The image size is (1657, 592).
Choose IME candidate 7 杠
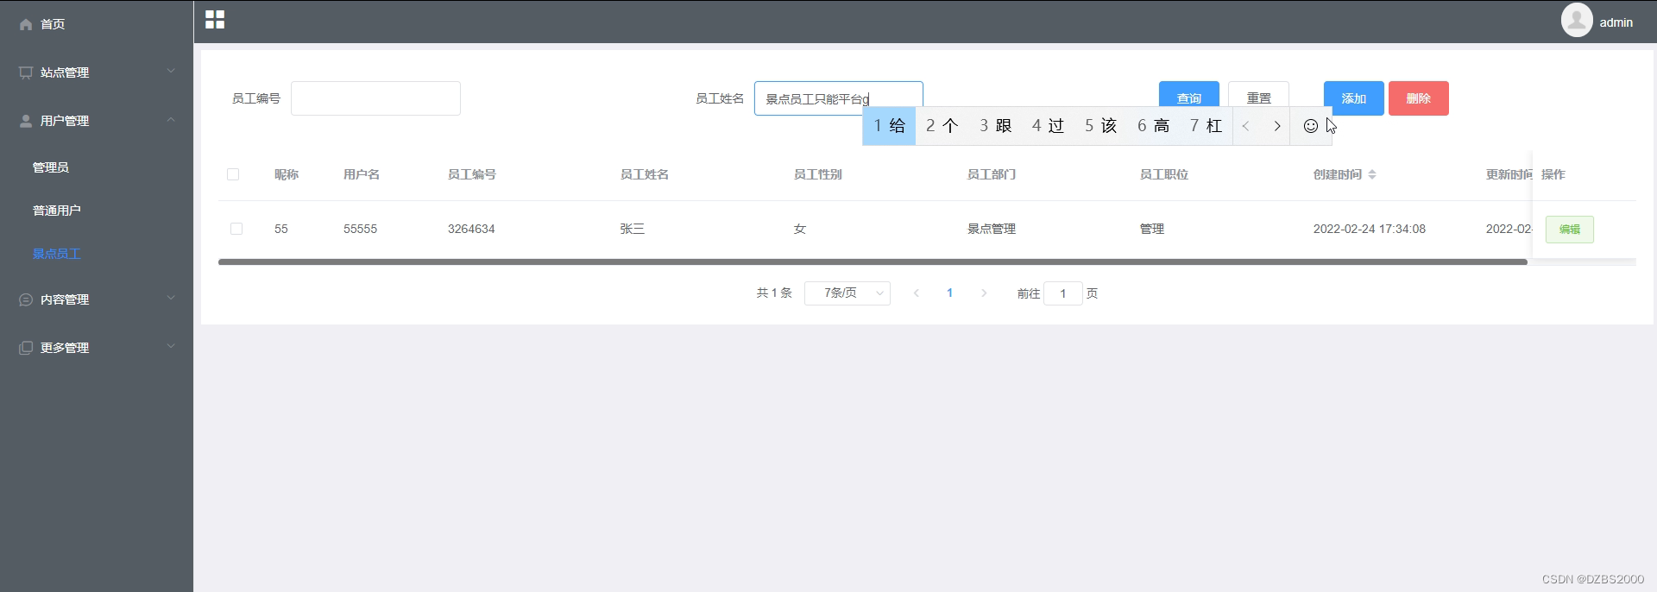coord(1206,126)
